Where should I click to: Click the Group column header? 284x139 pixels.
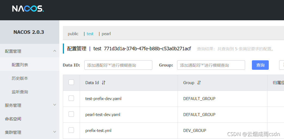click(x=189, y=83)
